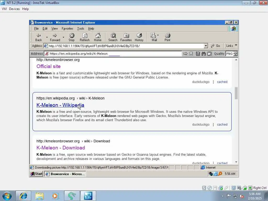268x201 pixels.
Task: Click the guest Start button
Action: tap(36, 174)
